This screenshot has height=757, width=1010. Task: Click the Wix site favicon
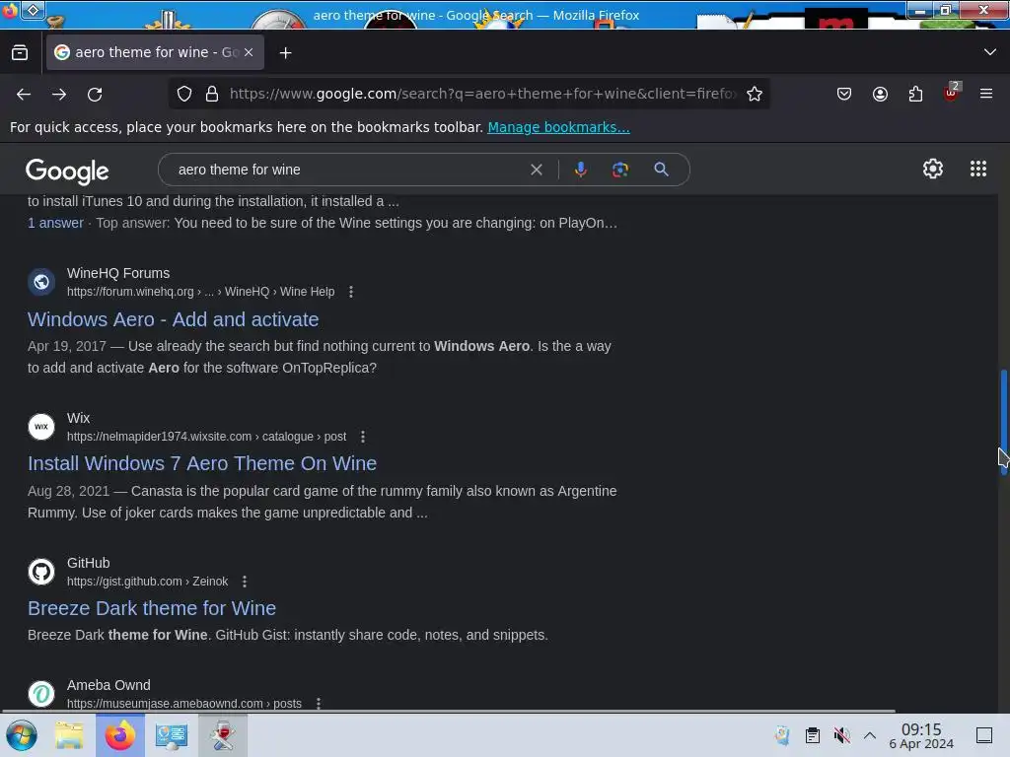point(41,427)
